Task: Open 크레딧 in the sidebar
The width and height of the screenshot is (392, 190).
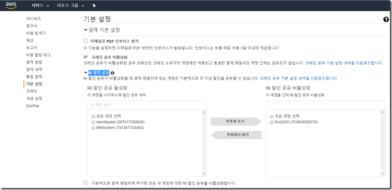Action: [x=32, y=91]
